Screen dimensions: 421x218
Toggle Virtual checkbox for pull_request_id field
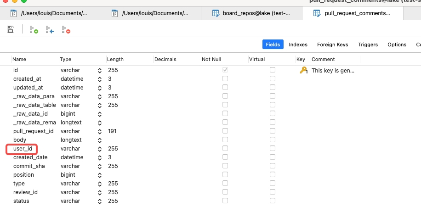pos(273,131)
